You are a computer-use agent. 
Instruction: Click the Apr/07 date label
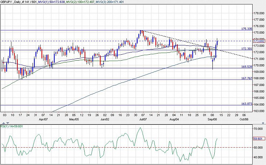[43, 119]
